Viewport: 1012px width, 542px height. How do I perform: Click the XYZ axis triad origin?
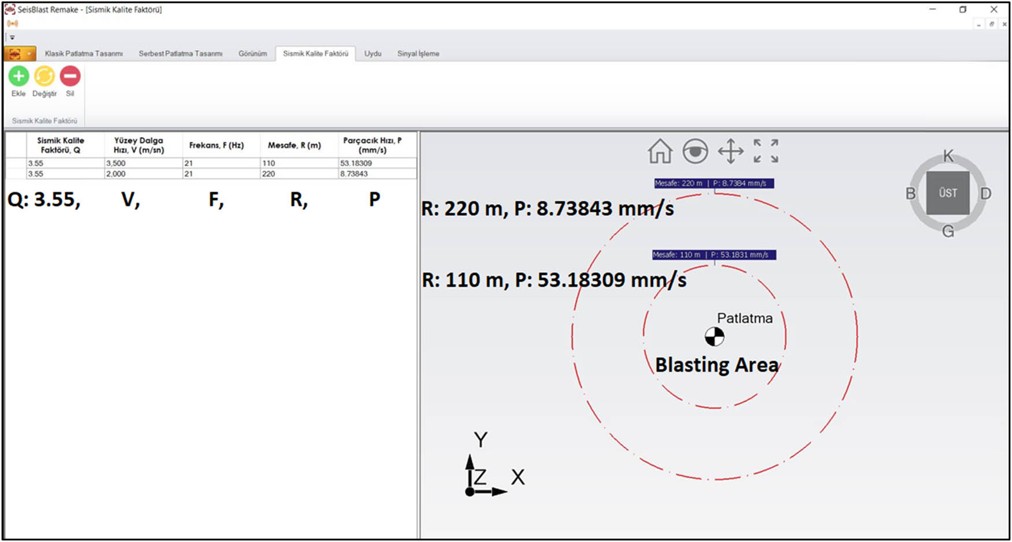pyautogui.click(x=470, y=492)
